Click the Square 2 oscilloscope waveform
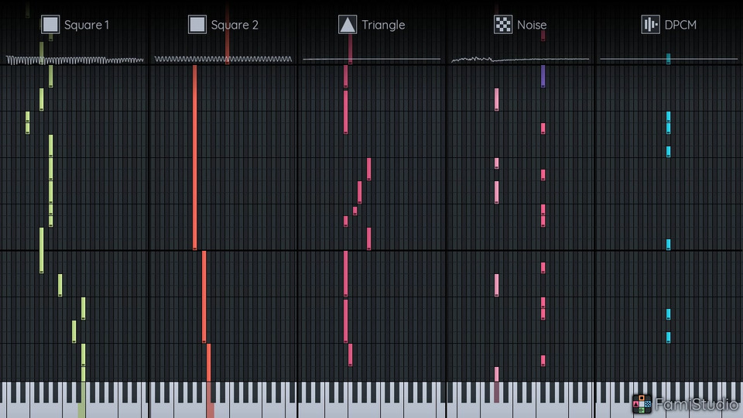 coord(223,60)
